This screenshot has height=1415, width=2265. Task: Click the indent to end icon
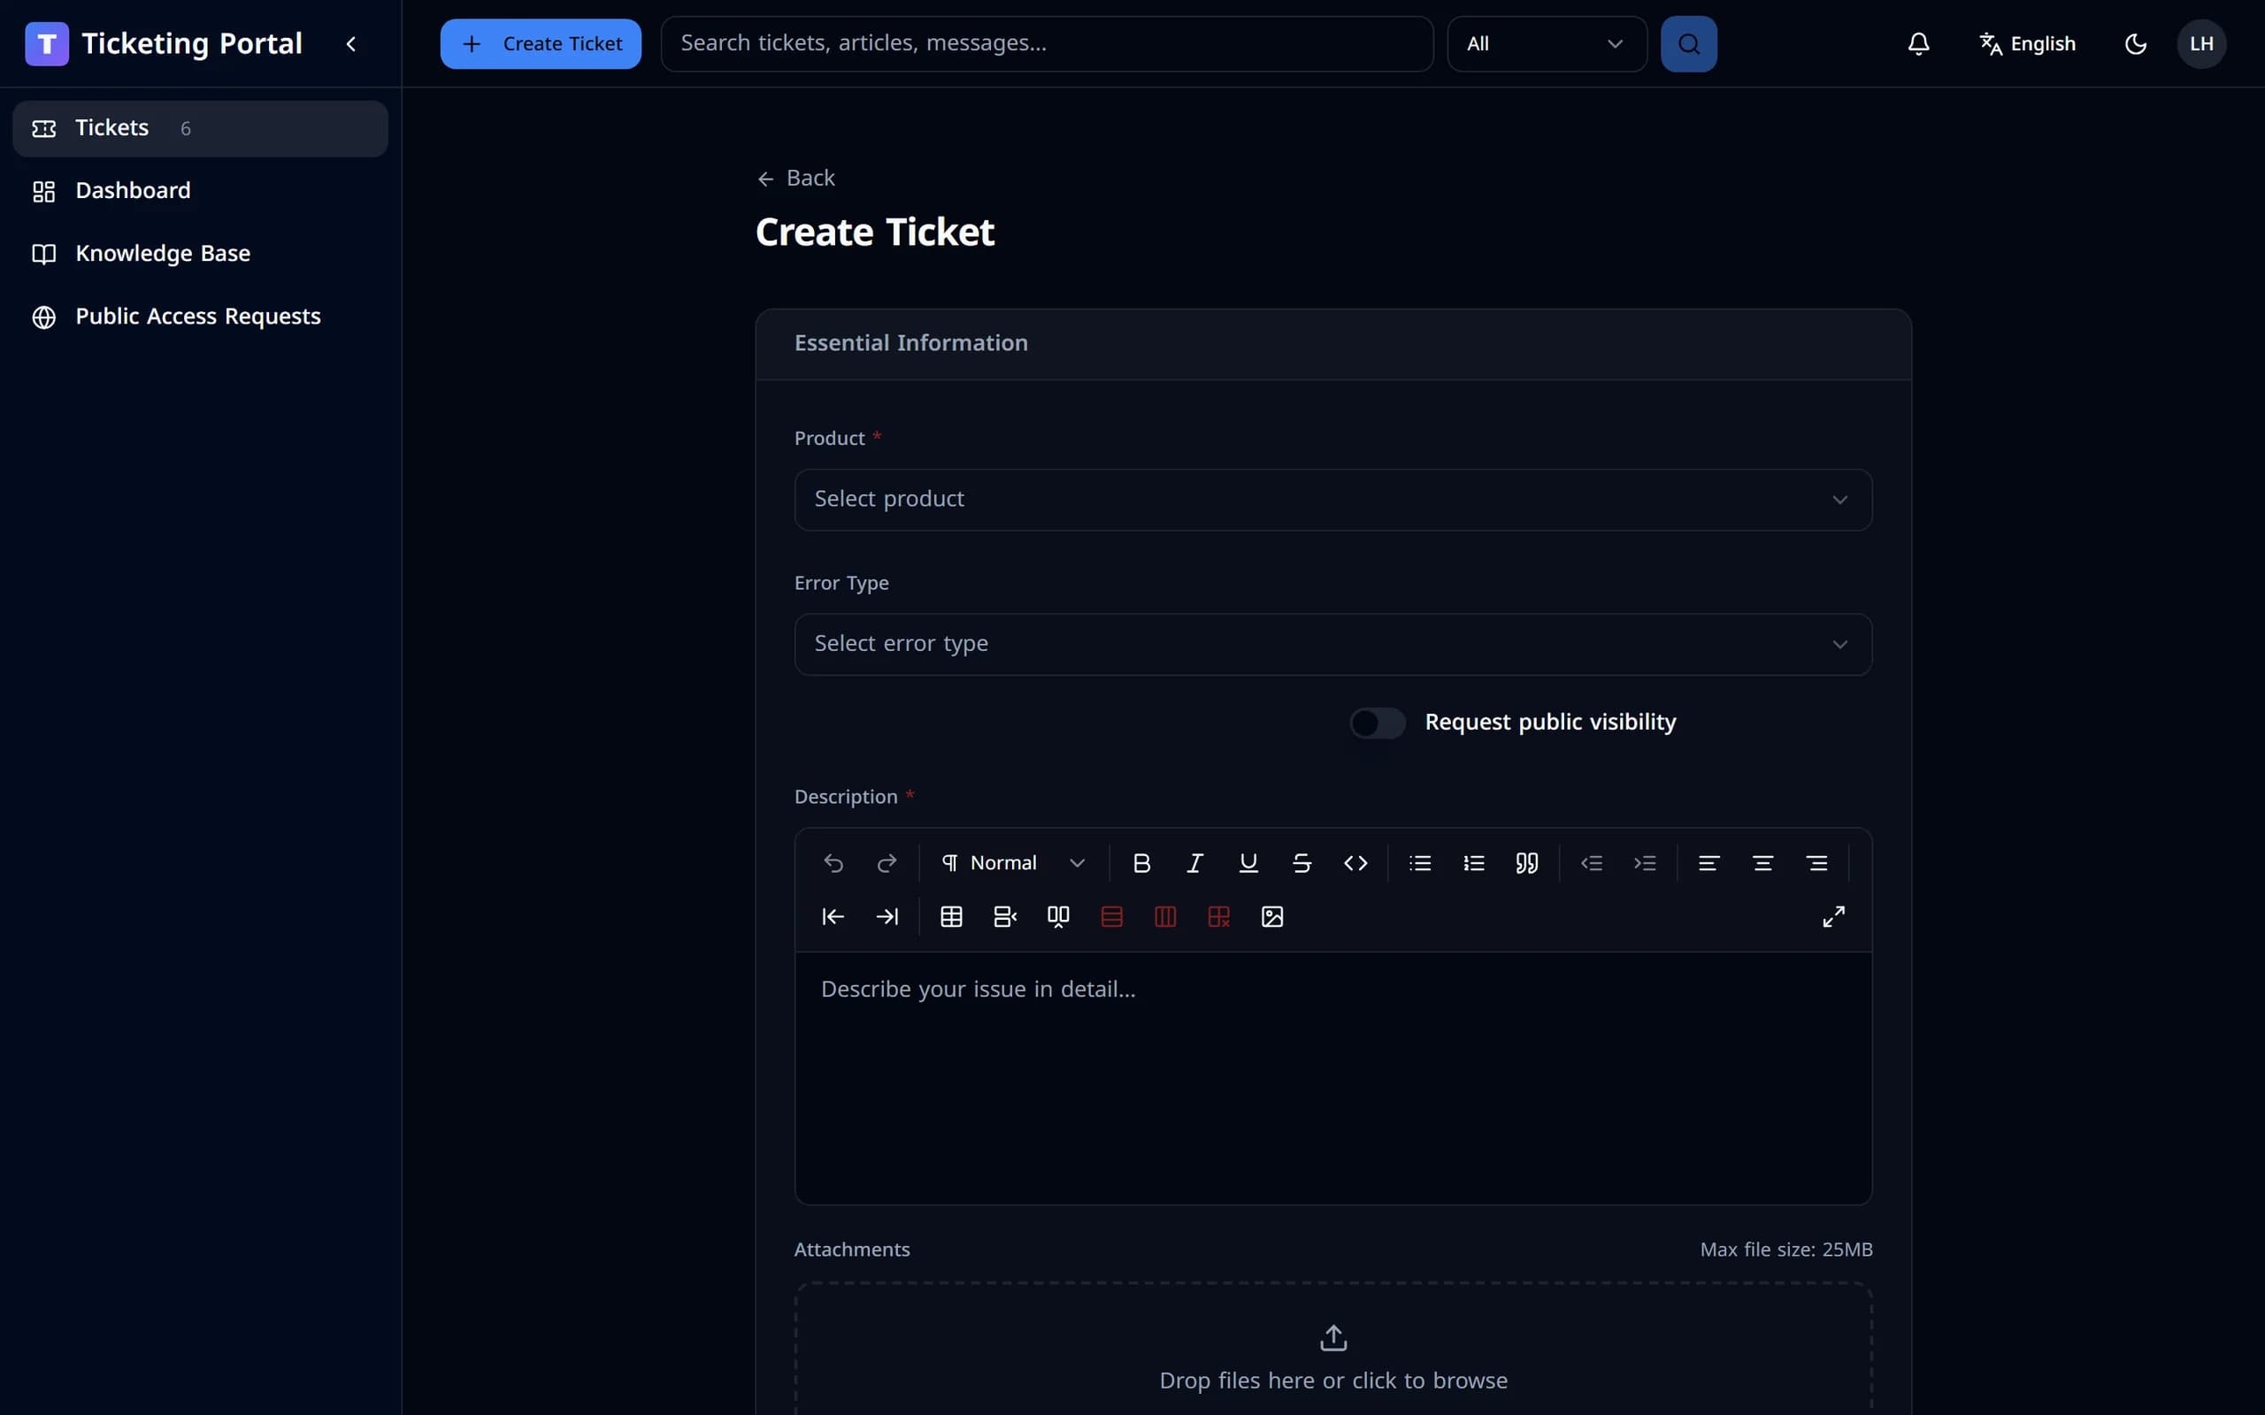point(887,916)
